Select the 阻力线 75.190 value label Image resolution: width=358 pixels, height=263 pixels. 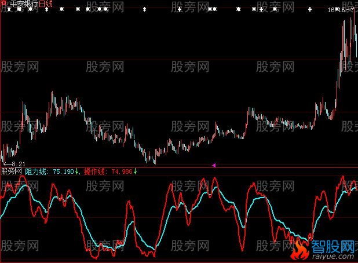pyautogui.click(x=50, y=171)
